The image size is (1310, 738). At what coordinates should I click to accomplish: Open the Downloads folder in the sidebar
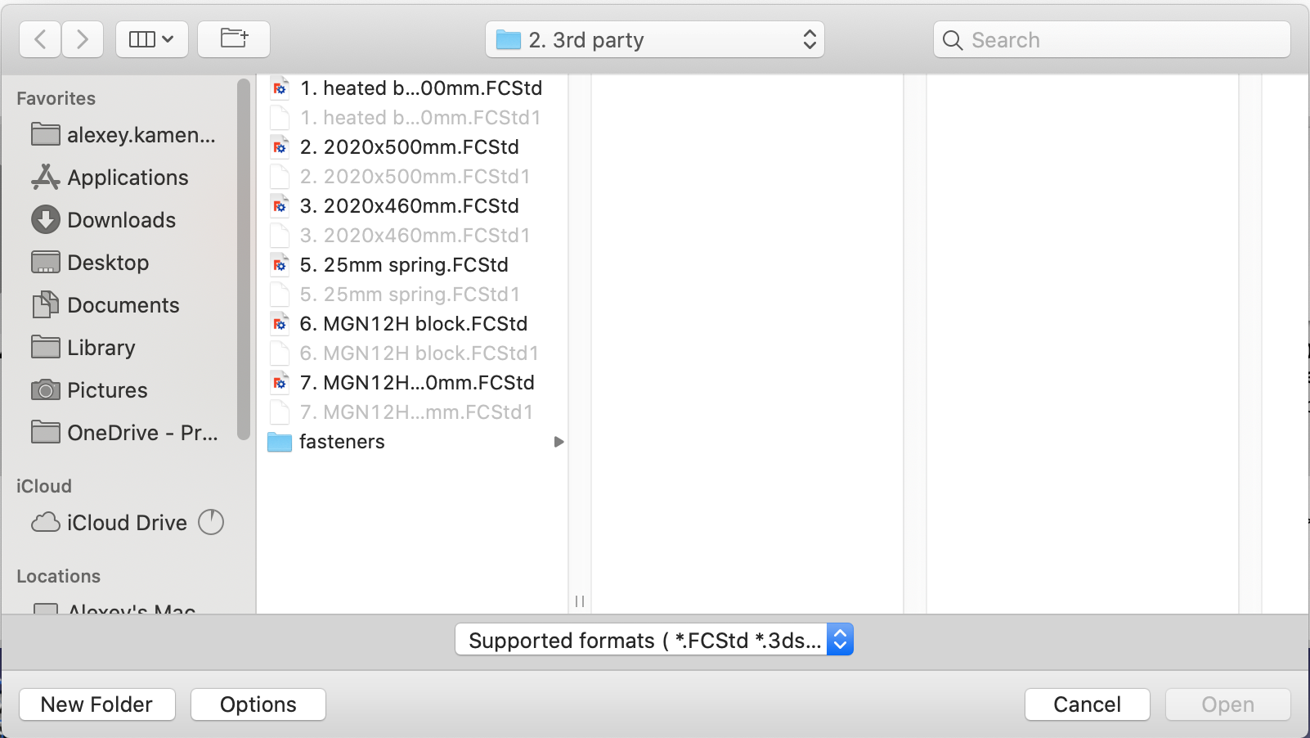click(x=121, y=219)
